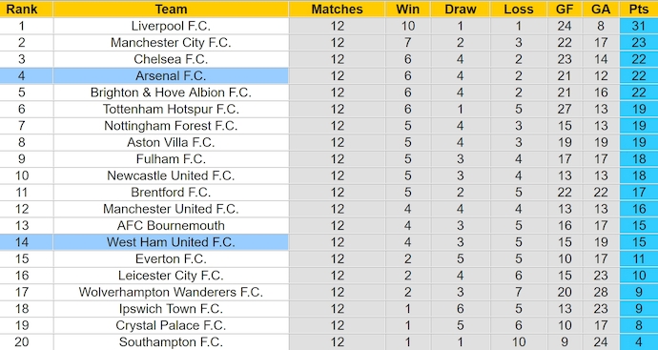Open Manchester City F.C. team entry
The height and width of the screenshot is (350, 658).
click(171, 43)
